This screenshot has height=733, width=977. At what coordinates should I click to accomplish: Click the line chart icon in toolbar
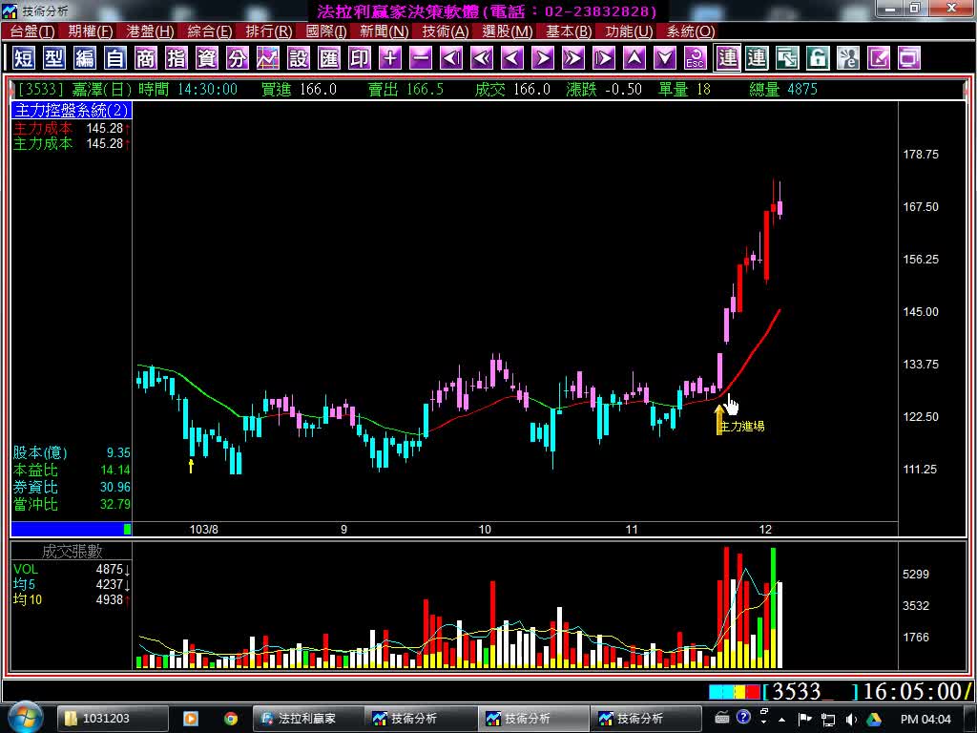click(x=268, y=58)
